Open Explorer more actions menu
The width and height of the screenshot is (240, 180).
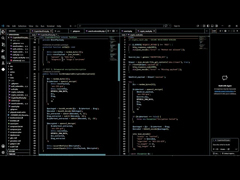coord(27,31)
